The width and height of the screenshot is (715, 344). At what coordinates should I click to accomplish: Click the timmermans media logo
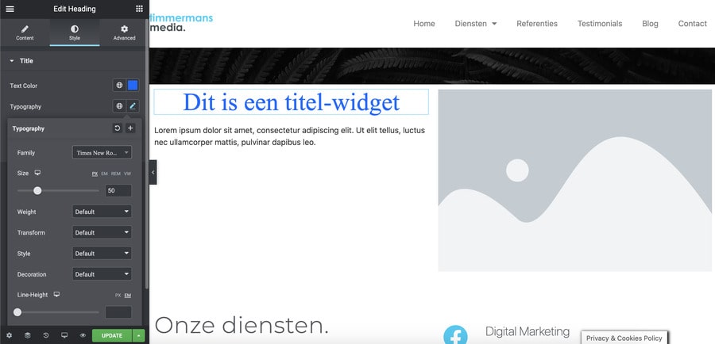point(181,23)
